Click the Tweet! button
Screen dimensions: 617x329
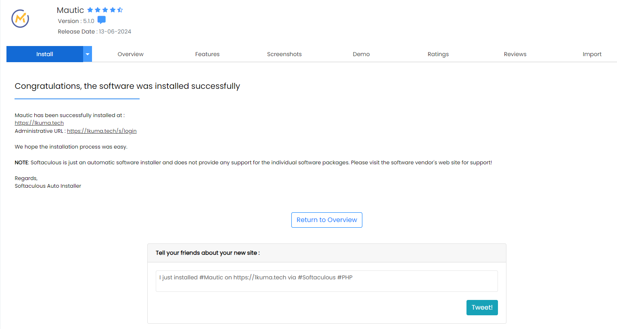point(482,308)
